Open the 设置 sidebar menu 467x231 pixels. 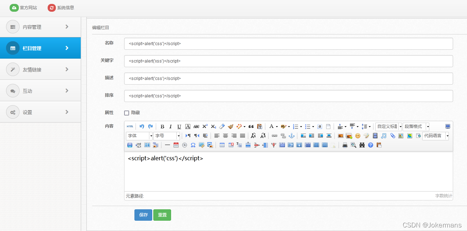(x=40, y=112)
